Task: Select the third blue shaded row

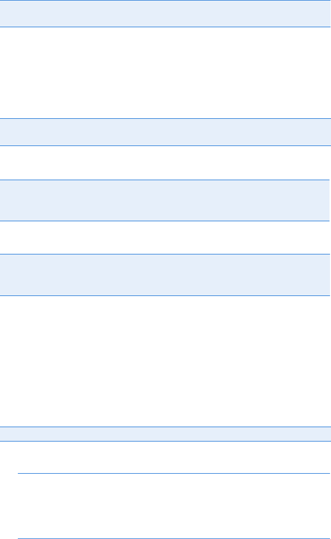Action: (165, 200)
